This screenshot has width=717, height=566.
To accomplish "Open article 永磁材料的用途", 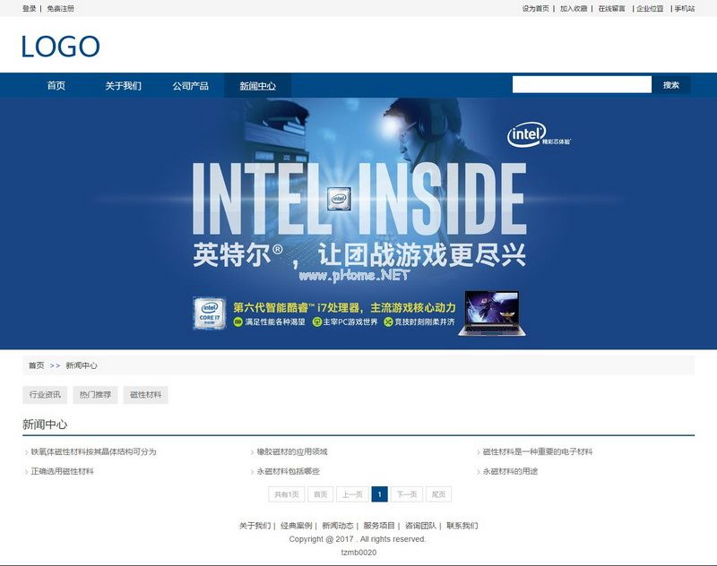I will [510, 471].
